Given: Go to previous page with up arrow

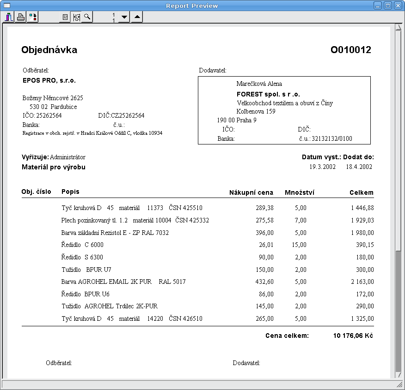Looking at the screenshot, I should point(137,18).
